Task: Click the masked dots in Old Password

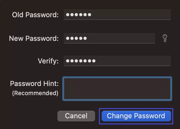Action: click(x=78, y=15)
